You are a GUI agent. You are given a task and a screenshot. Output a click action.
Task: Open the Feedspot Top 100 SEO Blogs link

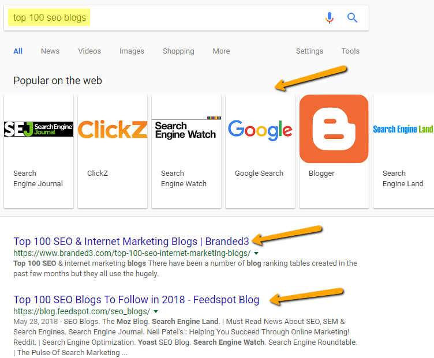(x=136, y=300)
